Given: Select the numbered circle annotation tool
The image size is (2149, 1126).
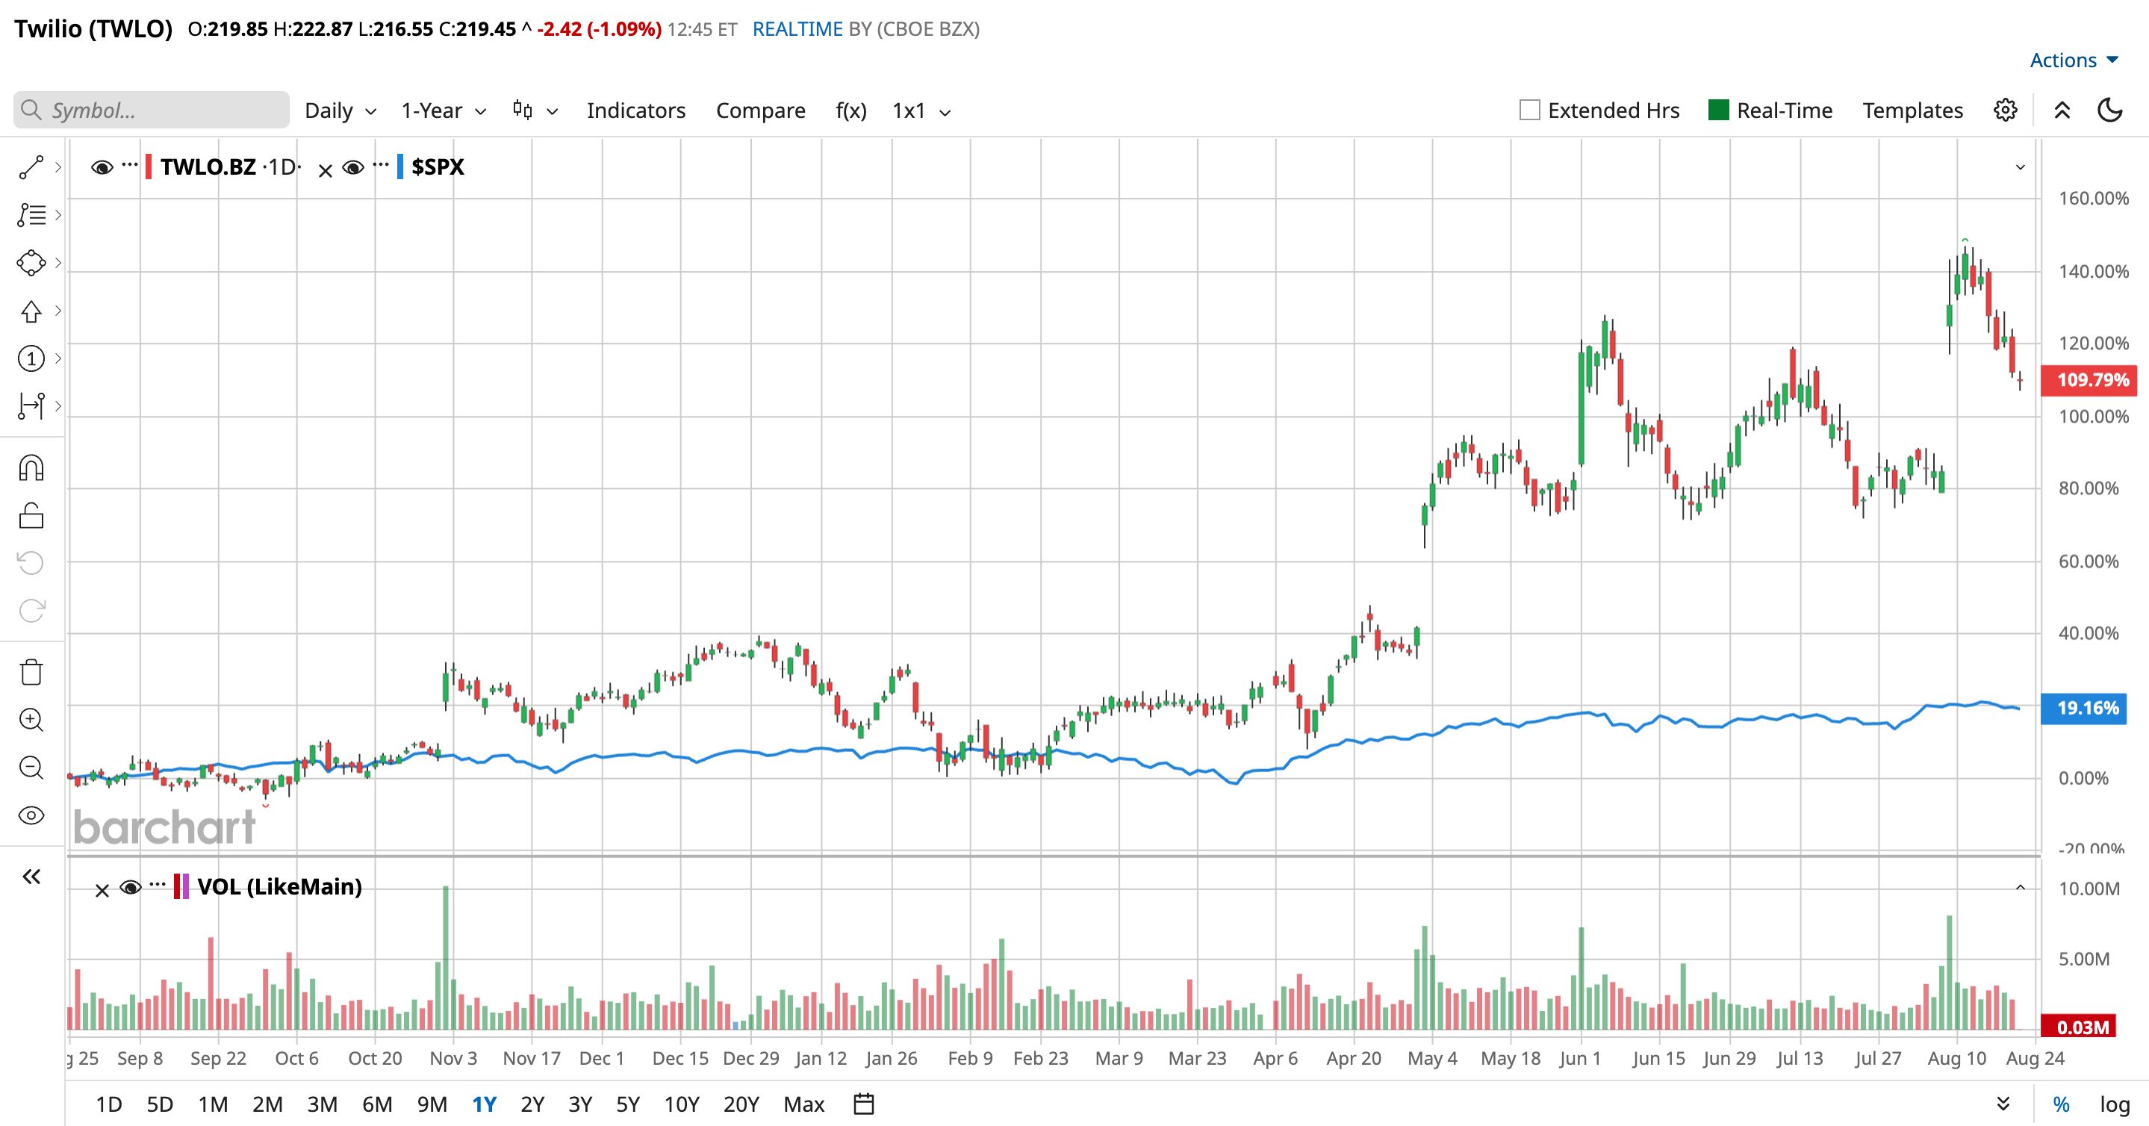Looking at the screenshot, I should (x=31, y=358).
